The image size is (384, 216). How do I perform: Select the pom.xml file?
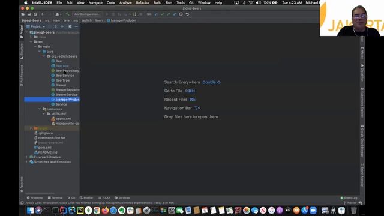click(x=44, y=148)
